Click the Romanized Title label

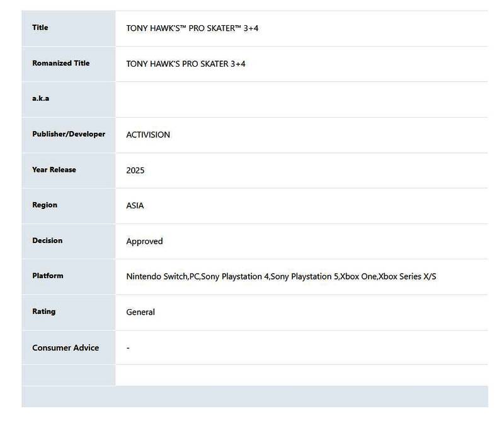pos(60,63)
